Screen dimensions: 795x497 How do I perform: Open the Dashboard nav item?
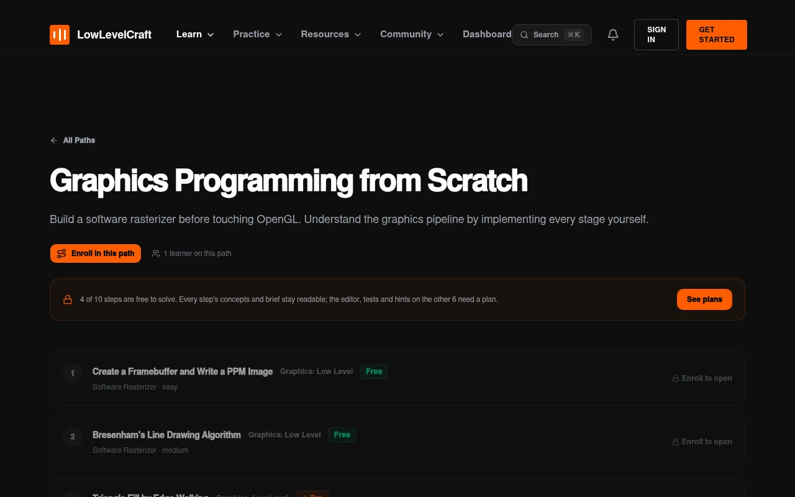[x=487, y=34]
